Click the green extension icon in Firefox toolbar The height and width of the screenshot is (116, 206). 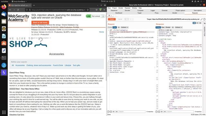(100, 10)
